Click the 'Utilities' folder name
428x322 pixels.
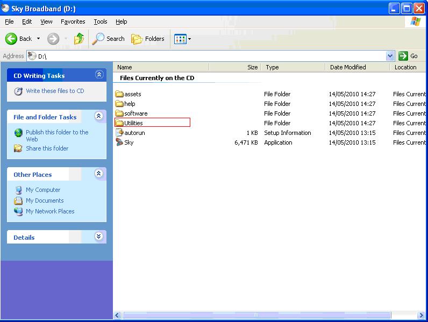[x=133, y=123]
